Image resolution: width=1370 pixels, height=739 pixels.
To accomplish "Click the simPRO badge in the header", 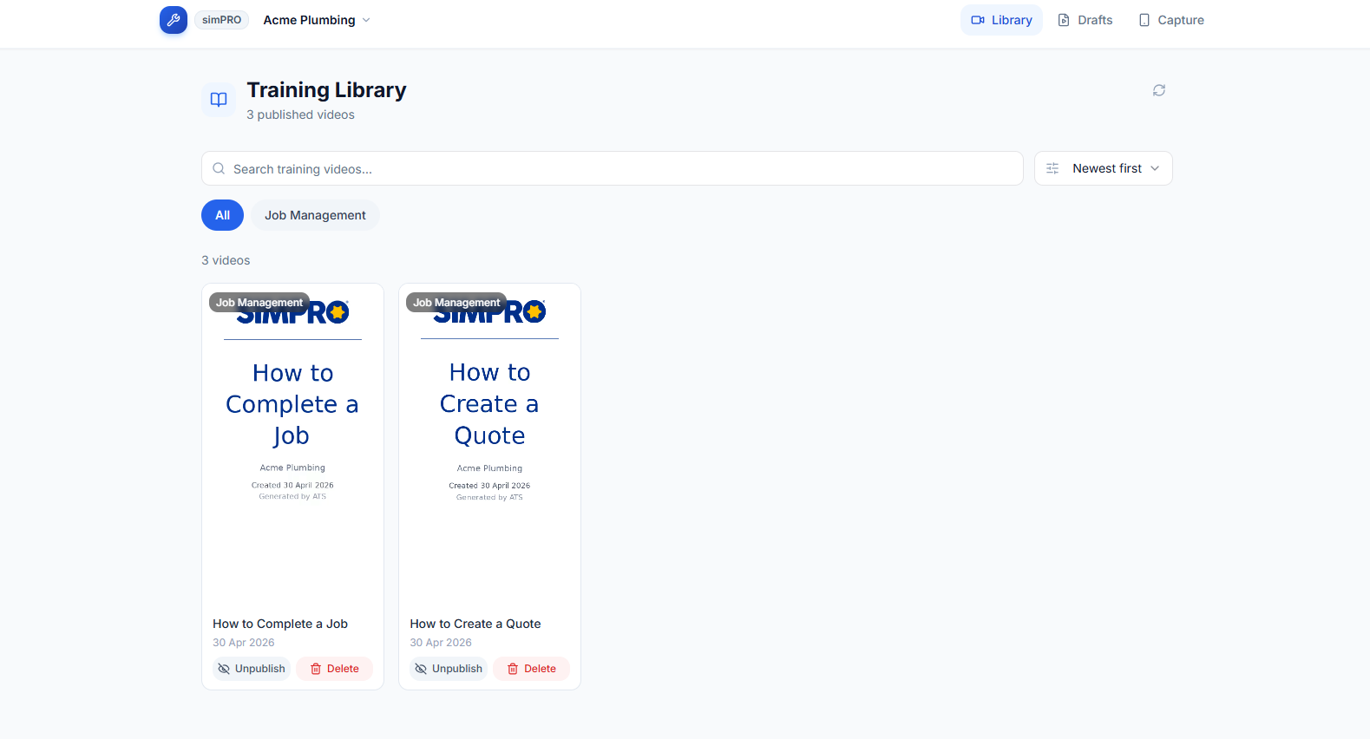I will pyautogui.click(x=222, y=20).
